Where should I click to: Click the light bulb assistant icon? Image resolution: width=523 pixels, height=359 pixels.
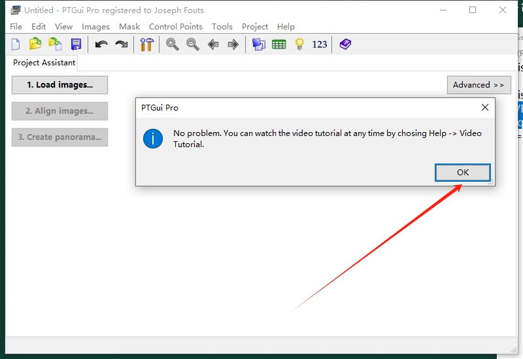(x=299, y=44)
